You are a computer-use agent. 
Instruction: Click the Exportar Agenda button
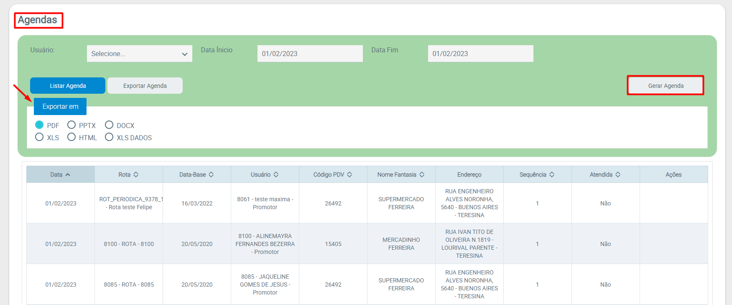tap(145, 86)
